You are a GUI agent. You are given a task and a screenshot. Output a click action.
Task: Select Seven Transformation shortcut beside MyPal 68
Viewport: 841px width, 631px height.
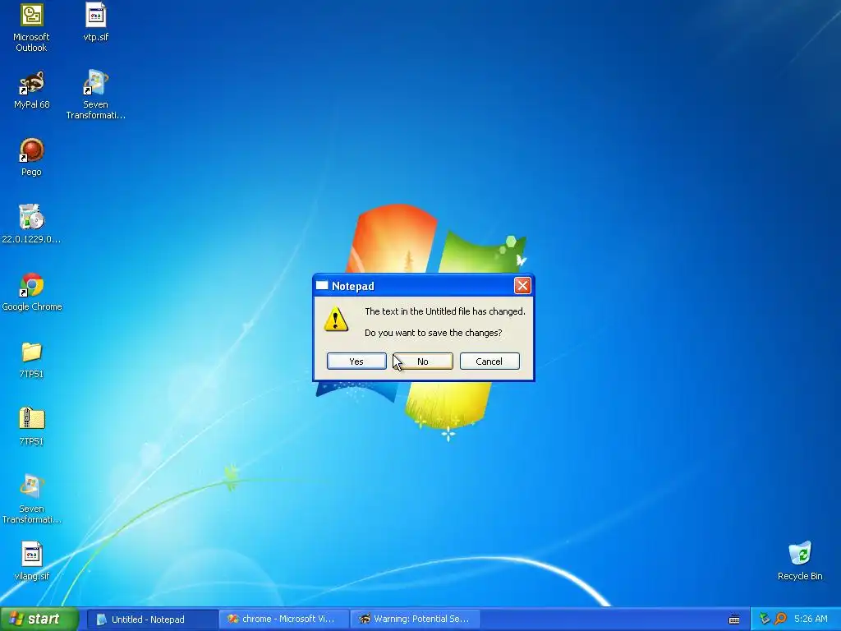coord(95,94)
